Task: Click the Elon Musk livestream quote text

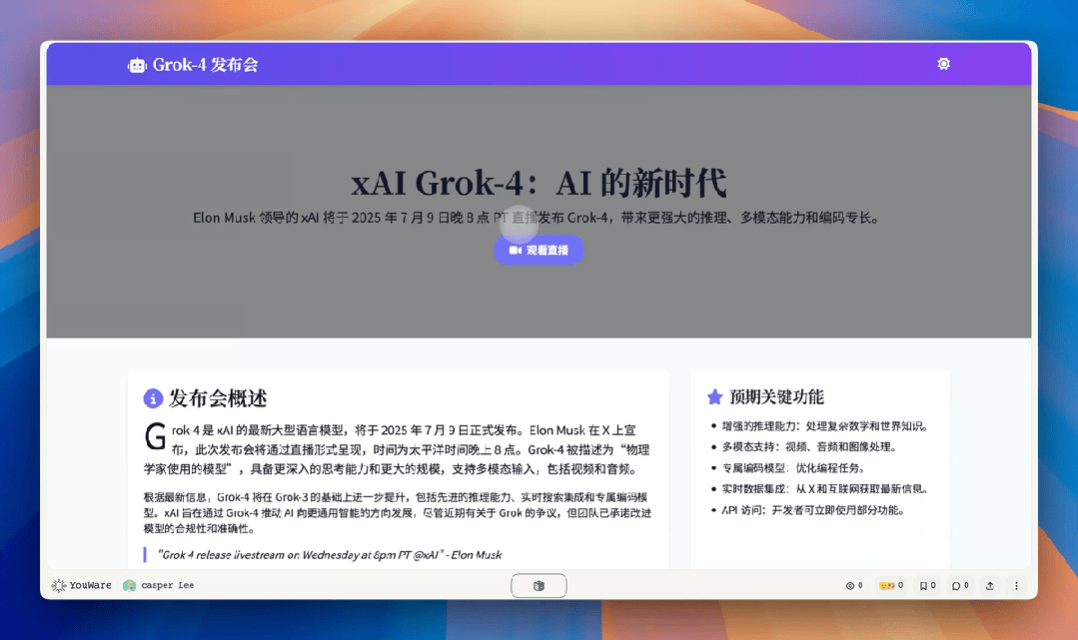Action: (x=330, y=555)
